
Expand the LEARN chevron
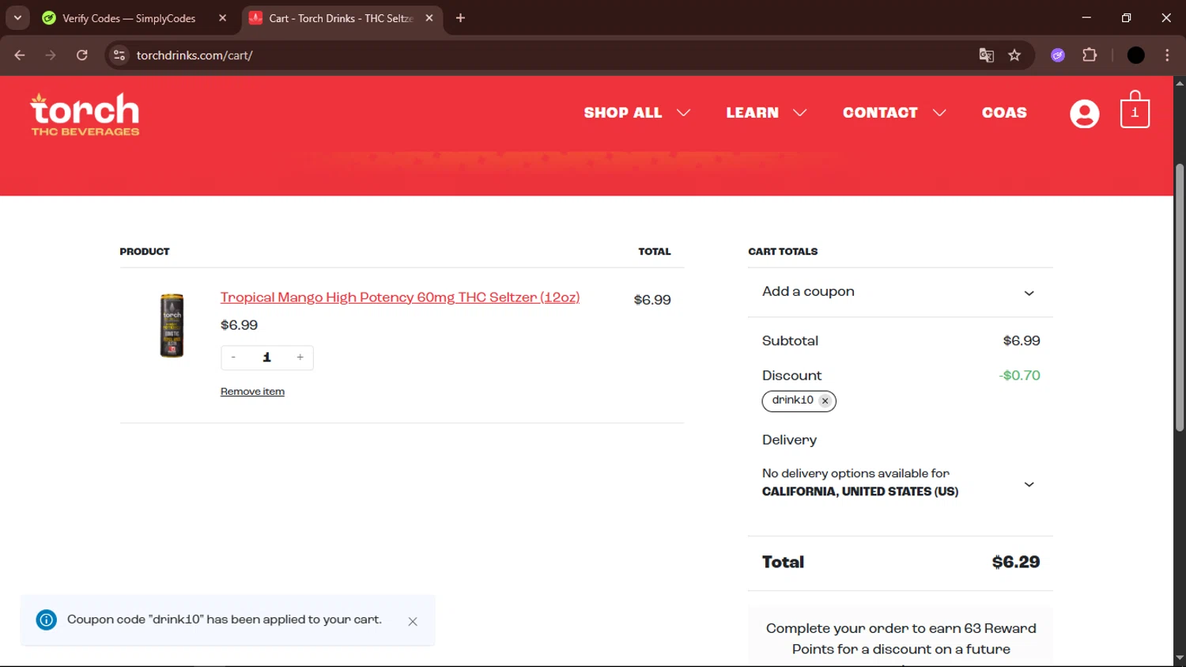tap(799, 113)
